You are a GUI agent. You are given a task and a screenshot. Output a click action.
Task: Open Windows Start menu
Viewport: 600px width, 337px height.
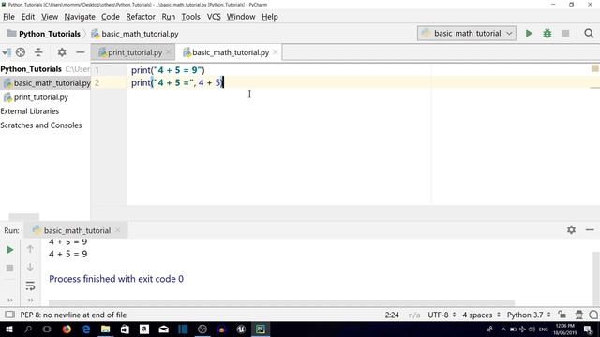pyautogui.click(x=8, y=329)
